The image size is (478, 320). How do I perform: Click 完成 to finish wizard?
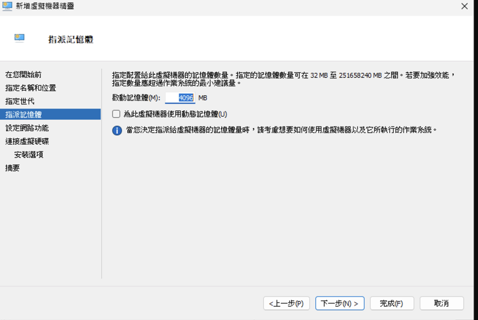coord(391,303)
